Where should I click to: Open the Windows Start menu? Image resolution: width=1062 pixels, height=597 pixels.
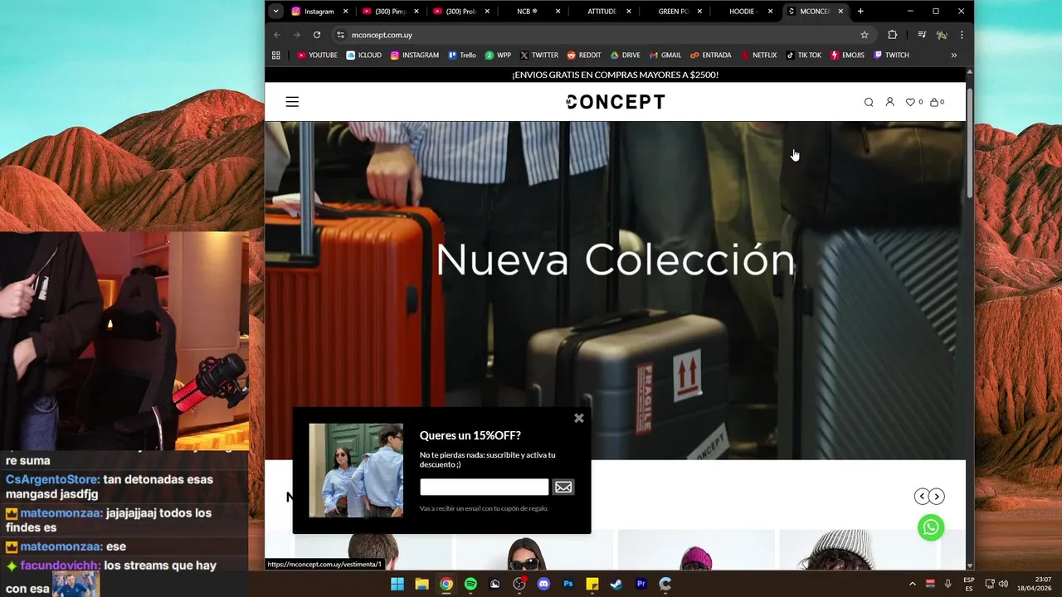[397, 584]
